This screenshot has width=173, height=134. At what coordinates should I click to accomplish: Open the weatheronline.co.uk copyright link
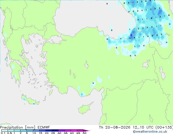pos(150,132)
